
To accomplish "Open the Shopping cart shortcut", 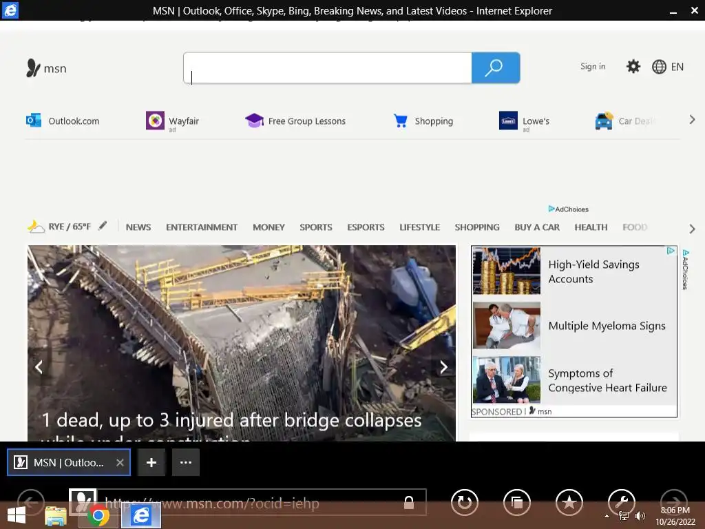I will 423,121.
